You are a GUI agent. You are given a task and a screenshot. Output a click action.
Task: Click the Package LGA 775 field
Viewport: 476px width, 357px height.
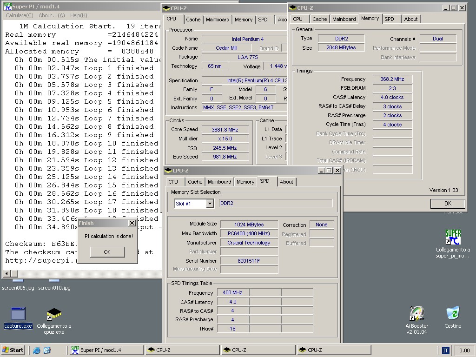pos(245,57)
